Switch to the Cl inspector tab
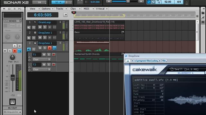Viewport: 206px width, 115px height. (9, 9)
